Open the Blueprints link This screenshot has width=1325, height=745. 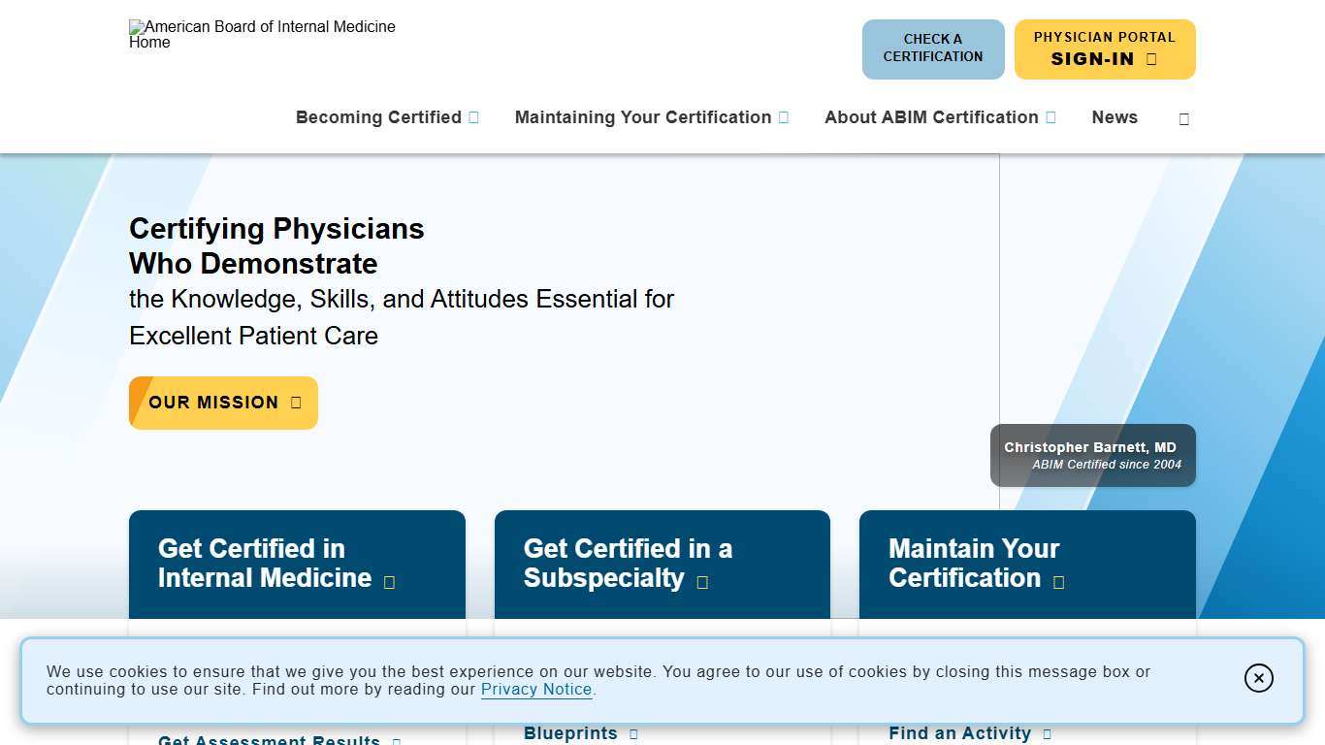click(570, 733)
